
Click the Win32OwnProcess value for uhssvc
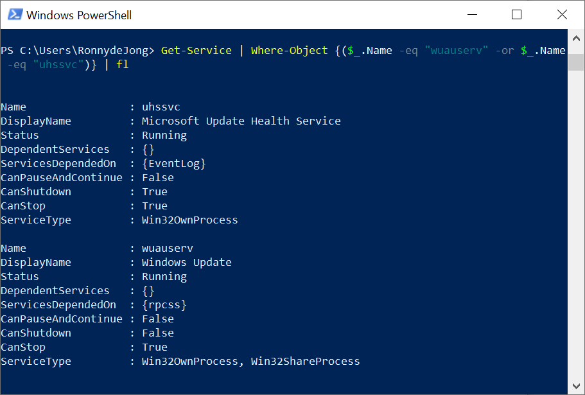[x=189, y=220]
